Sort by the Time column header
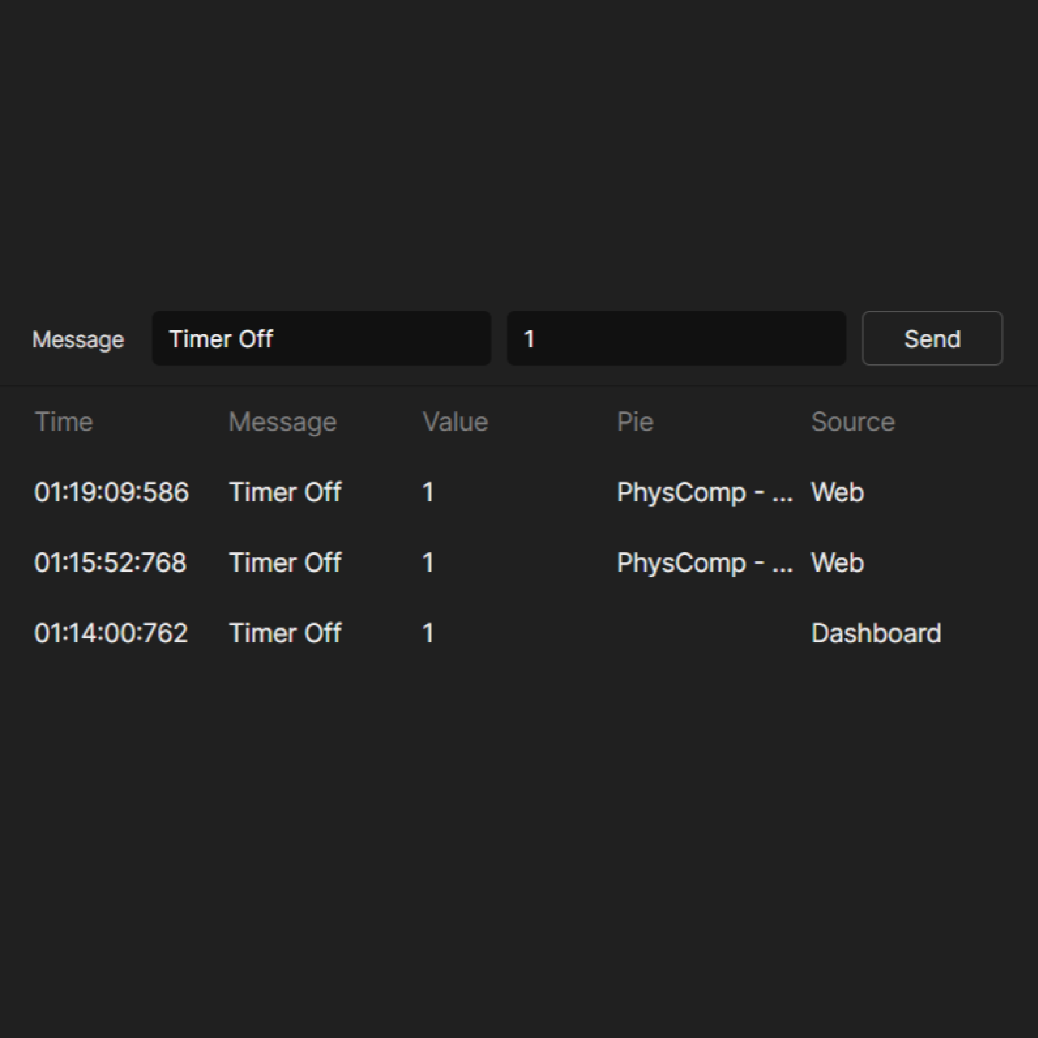The width and height of the screenshot is (1038, 1038). 64,422
